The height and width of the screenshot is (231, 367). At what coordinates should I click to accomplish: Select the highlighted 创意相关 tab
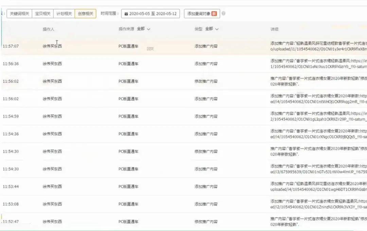[x=85, y=14]
